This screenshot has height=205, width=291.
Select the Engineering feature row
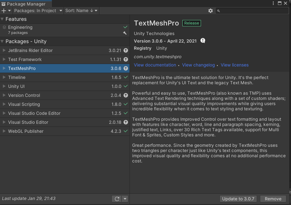(x=65, y=30)
